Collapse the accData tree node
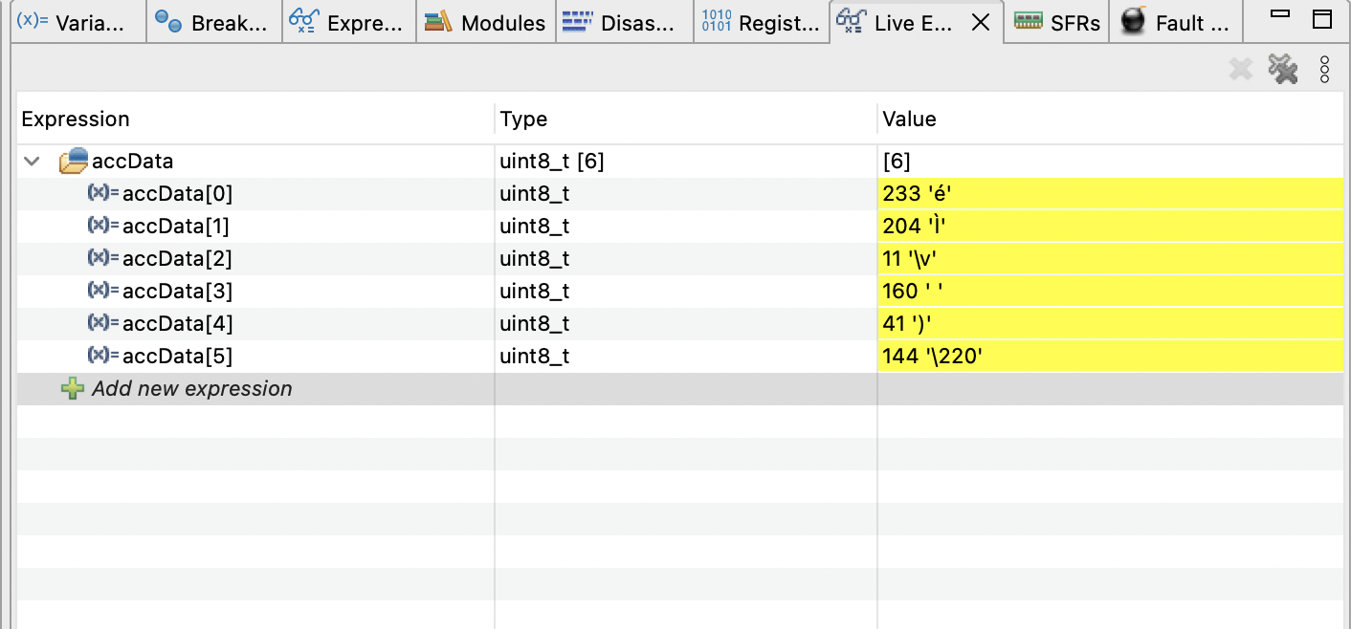 (33, 163)
